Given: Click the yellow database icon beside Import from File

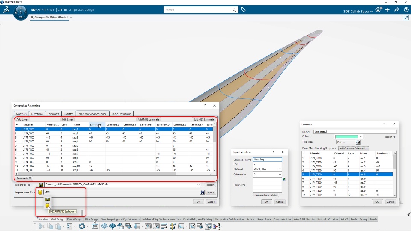Looking at the screenshot, I should (39, 192).
